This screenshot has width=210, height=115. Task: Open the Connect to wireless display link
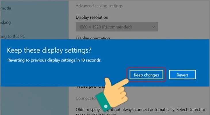click(x=86, y=98)
